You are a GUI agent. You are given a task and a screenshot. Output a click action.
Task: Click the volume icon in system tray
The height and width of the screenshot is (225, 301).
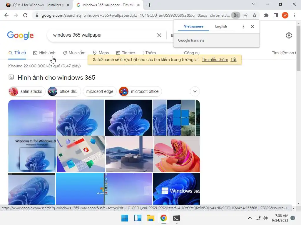(265, 218)
